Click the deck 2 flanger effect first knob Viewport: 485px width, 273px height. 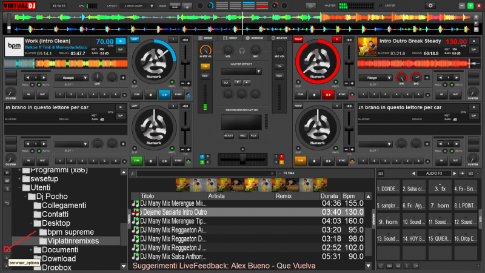[x=401, y=78]
